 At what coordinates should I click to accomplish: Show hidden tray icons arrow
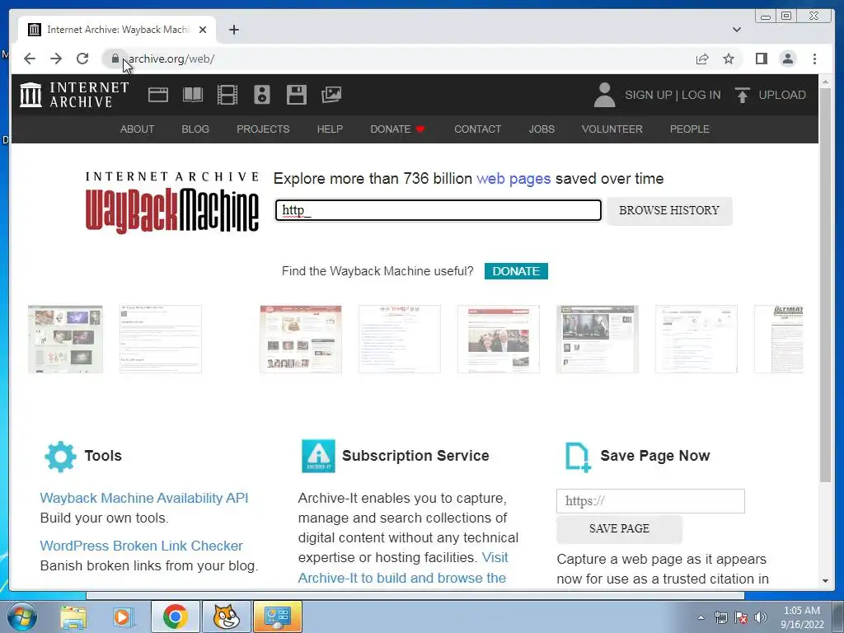[x=701, y=617]
